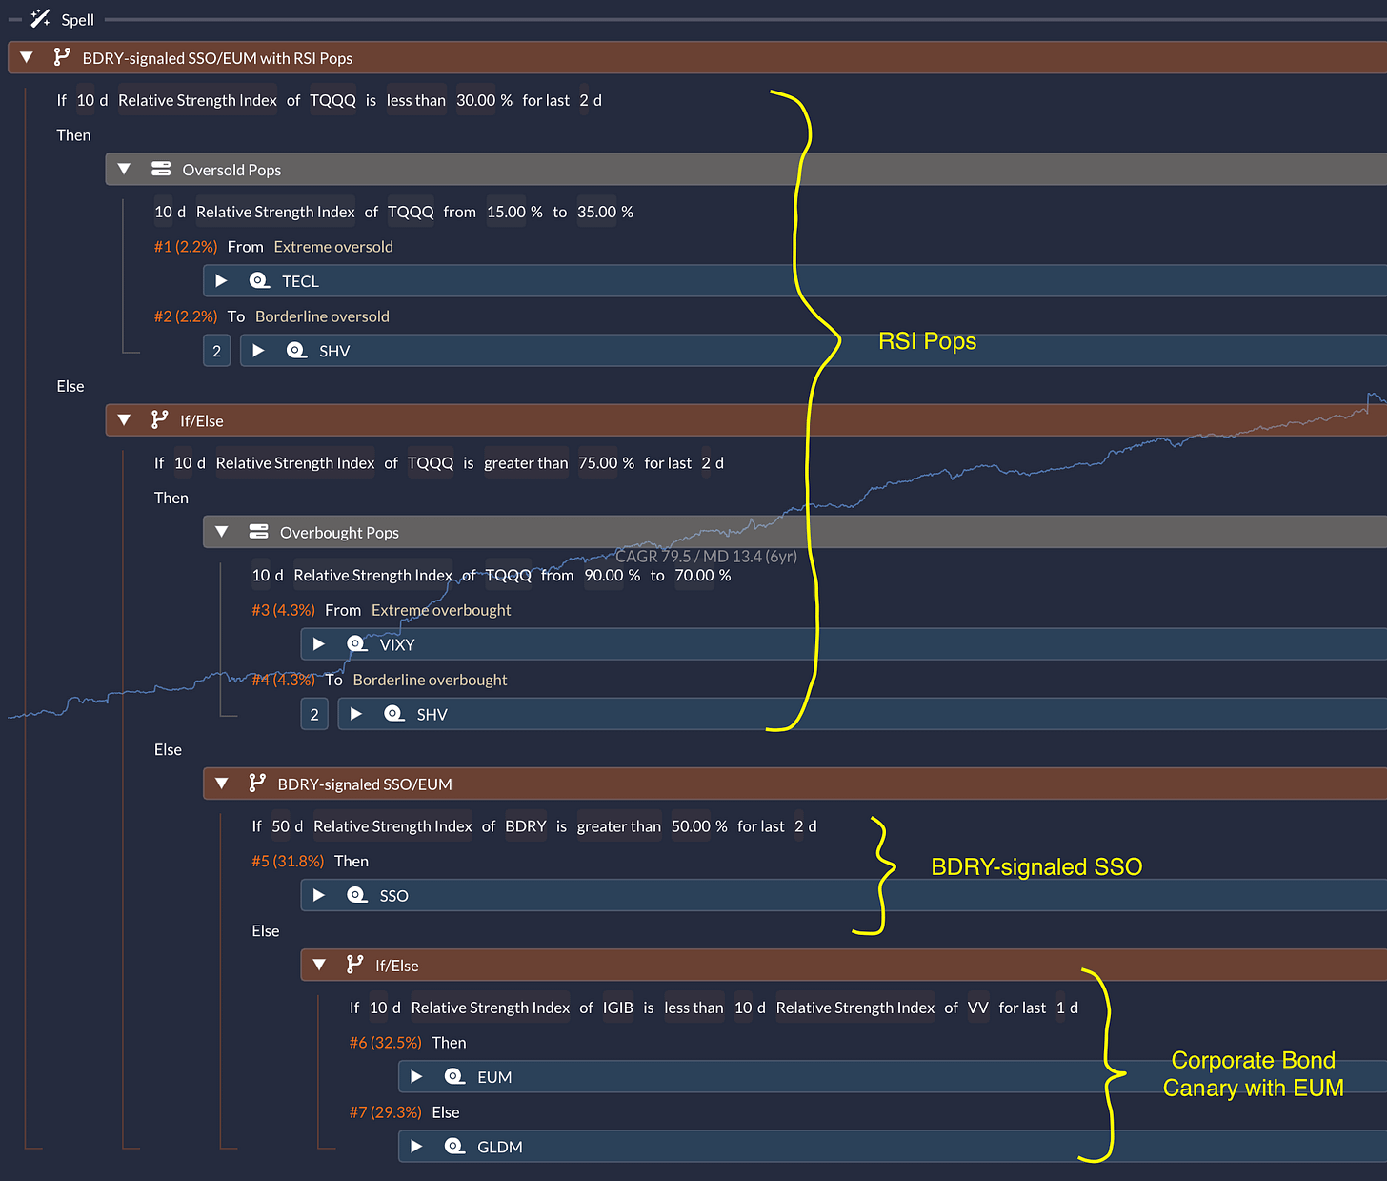The width and height of the screenshot is (1387, 1181).
Task: Click the Extreme overbought label
Action: click(x=441, y=609)
